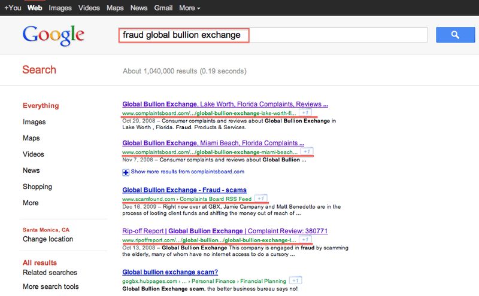Click +1 button beside ripoffreport.com result
Image resolution: width=479 pixels, height=296 pixels.
[x=305, y=239]
